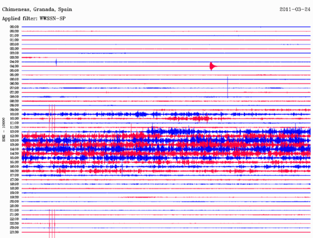Select the '04:30' time label

[14, 66]
